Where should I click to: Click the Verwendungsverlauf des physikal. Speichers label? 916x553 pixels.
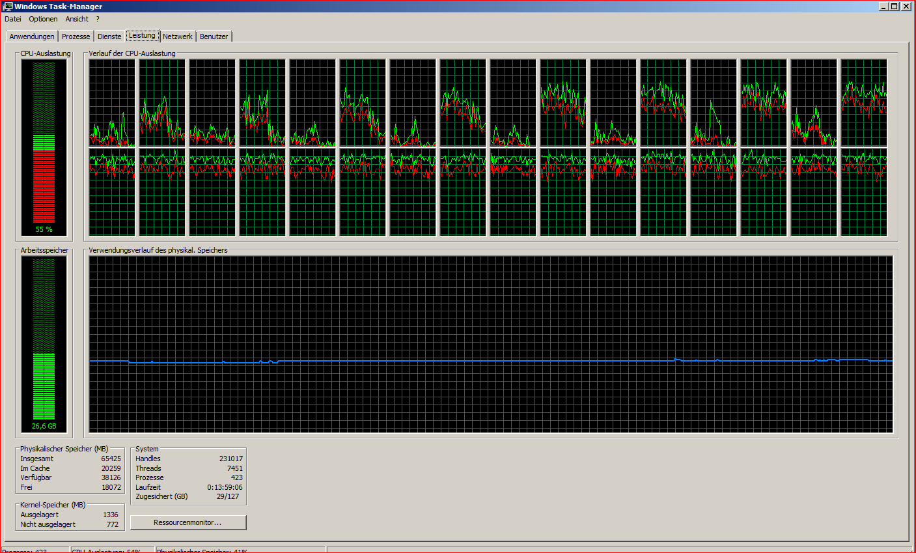158,250
